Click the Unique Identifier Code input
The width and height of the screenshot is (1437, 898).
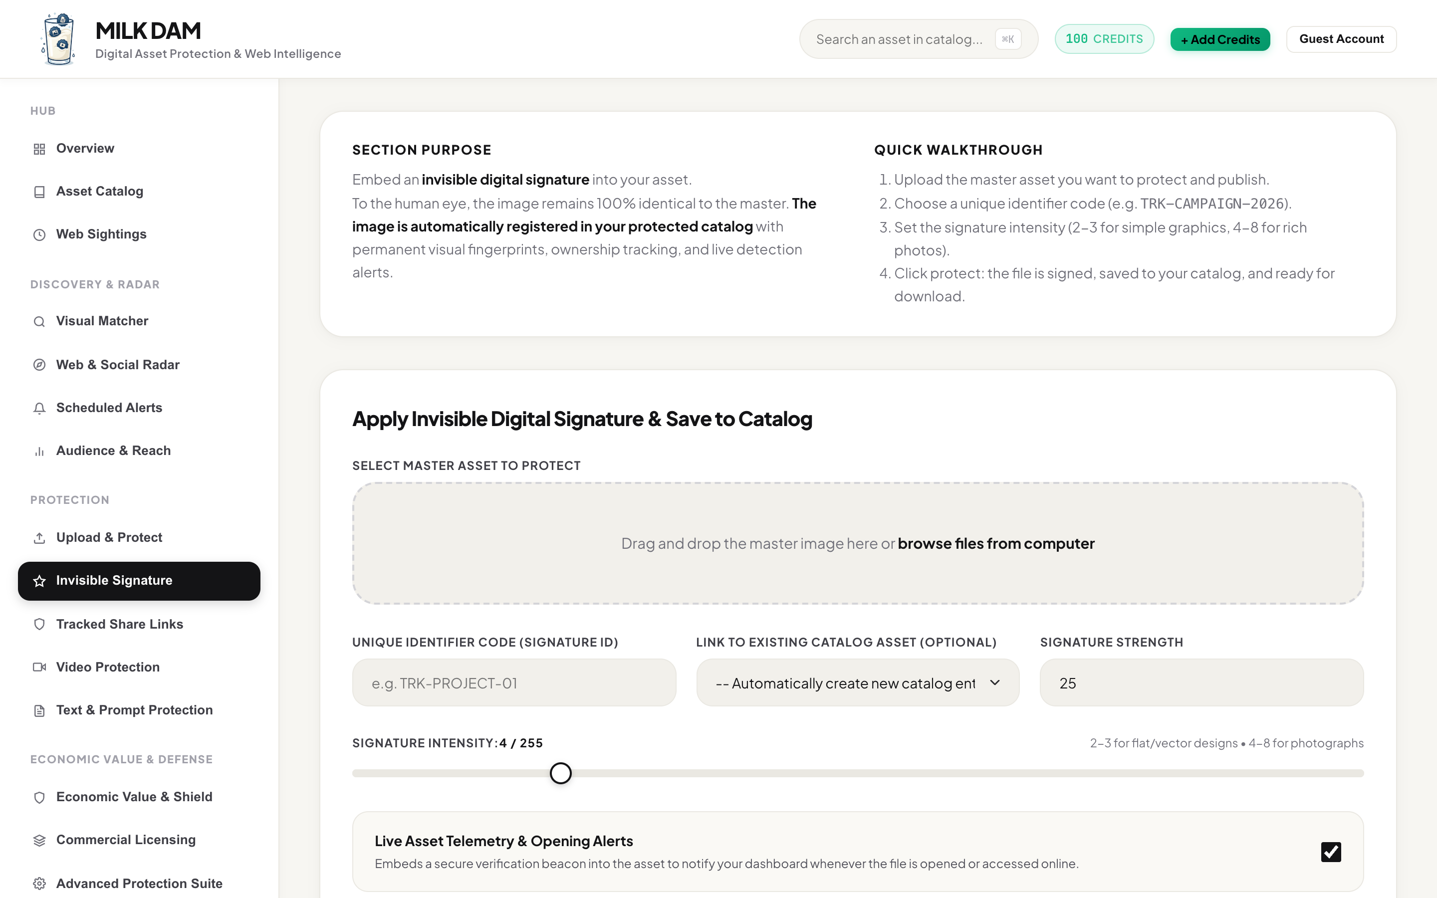click(x=513, y=683)
